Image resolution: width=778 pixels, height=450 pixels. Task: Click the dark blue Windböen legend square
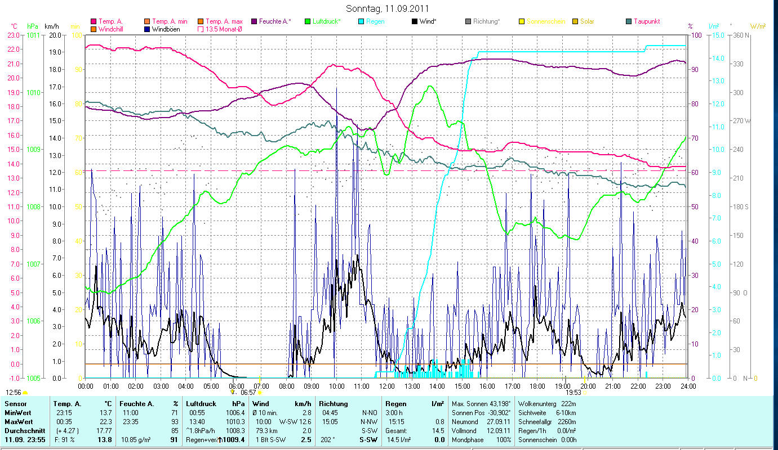point(147,29)
